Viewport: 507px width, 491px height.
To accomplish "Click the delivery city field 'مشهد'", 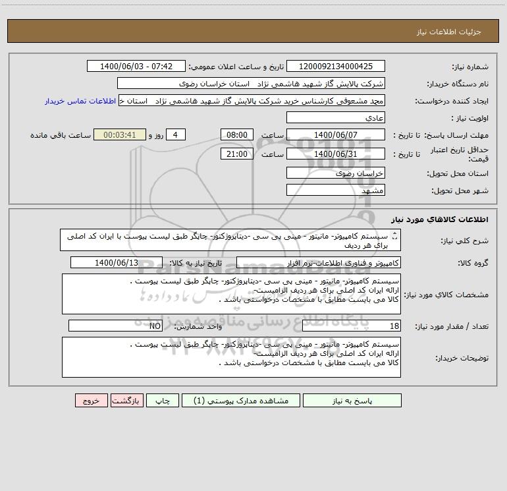I will click(336, 190).
